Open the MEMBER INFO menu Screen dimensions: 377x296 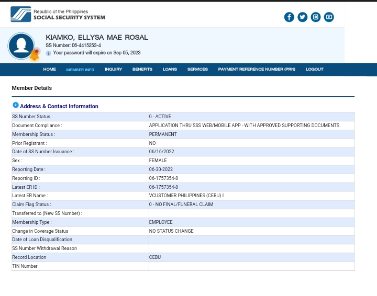click(x=80, y=70)
